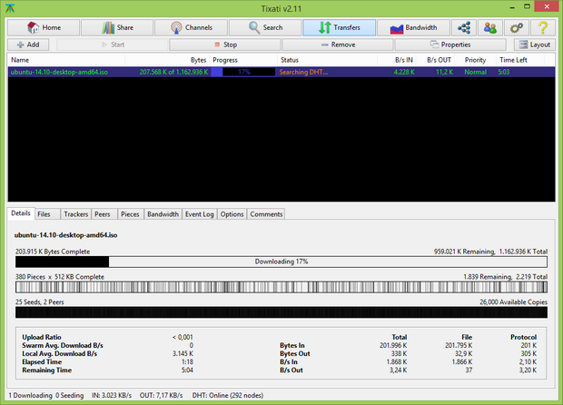Open the Search section
This screenshot has height=405, width=563.
click(265, 27)
